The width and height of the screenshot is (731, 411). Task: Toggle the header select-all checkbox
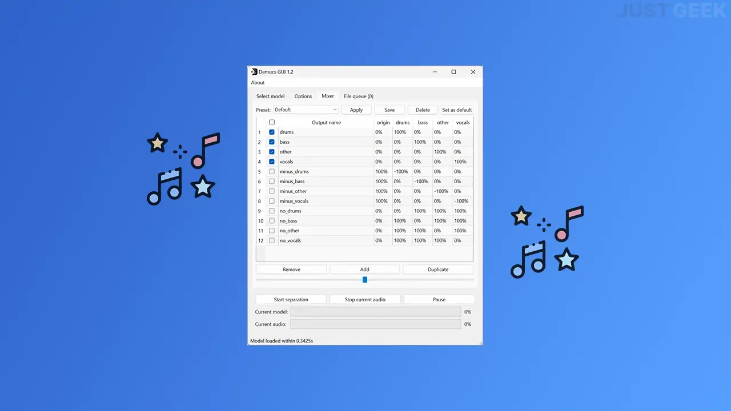pos(272,122)
